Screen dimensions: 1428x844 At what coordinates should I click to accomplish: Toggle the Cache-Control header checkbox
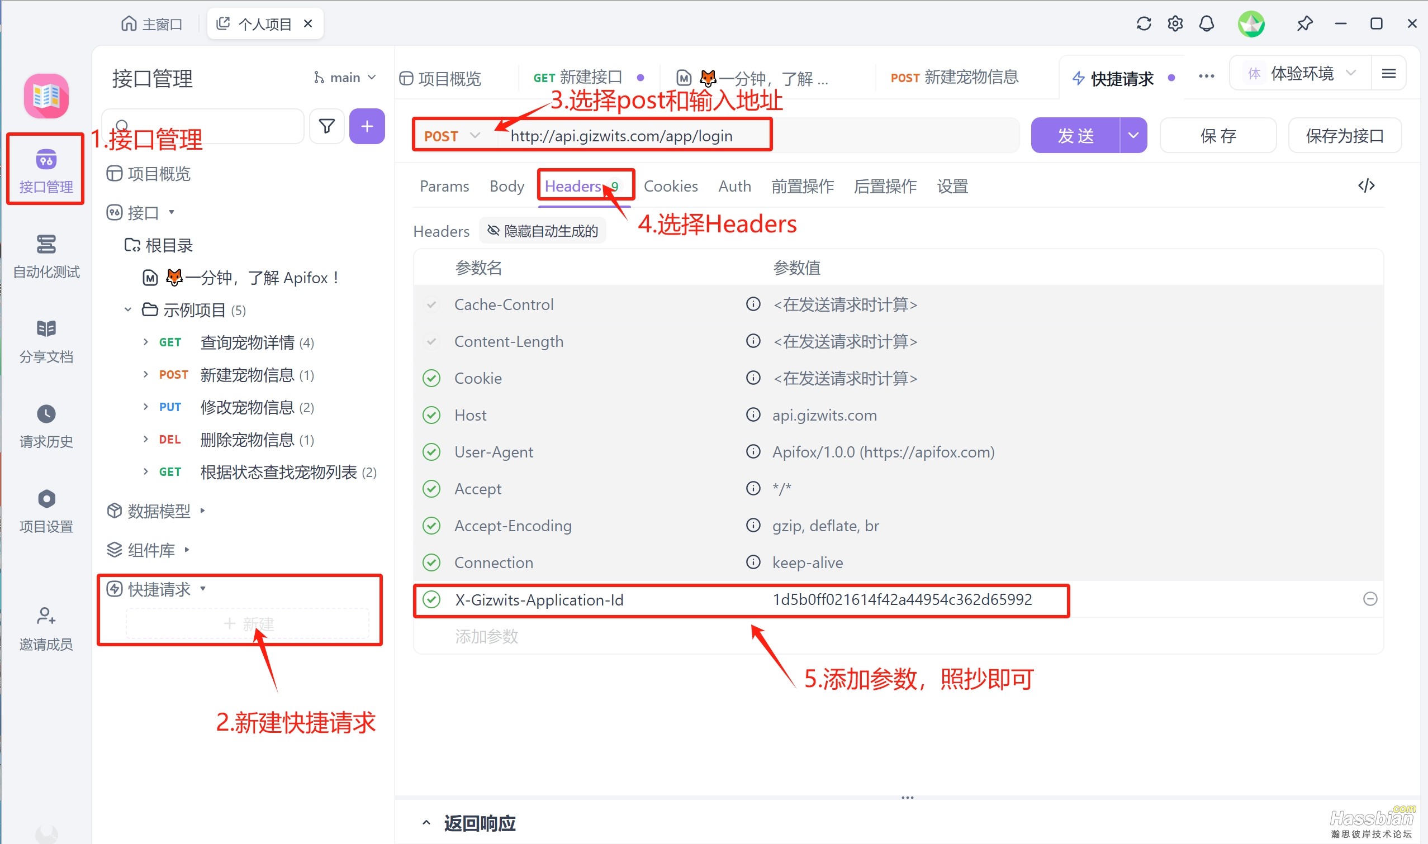tap(431, 304)
